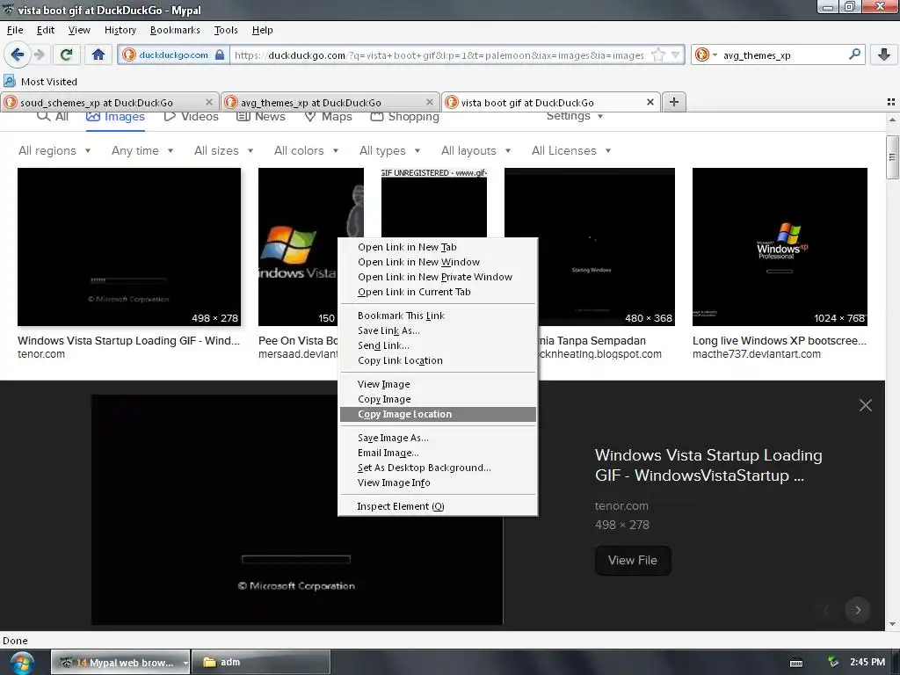Choose View Image in context menu
Image resolution: width=900 pixels, height=675 pixels.
click(438, 384)
